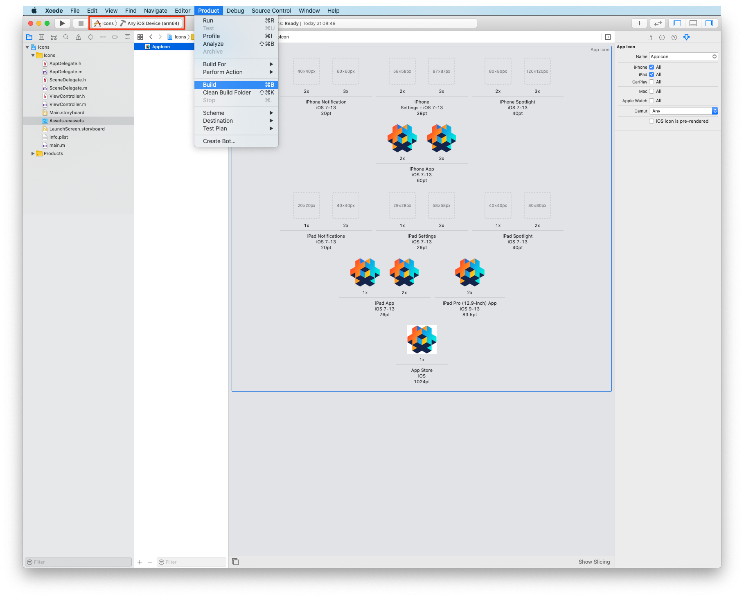Screen dimensions: 744x598
Task: Select Info.plist in the navigator
Action: (x=59, y=137)
